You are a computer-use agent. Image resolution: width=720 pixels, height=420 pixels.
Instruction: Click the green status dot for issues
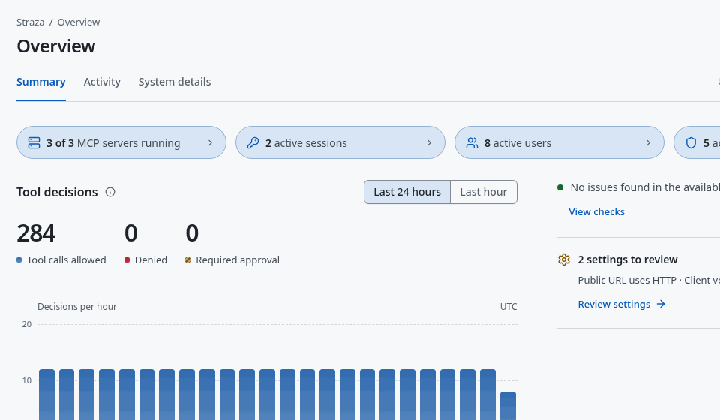(560, 187)
